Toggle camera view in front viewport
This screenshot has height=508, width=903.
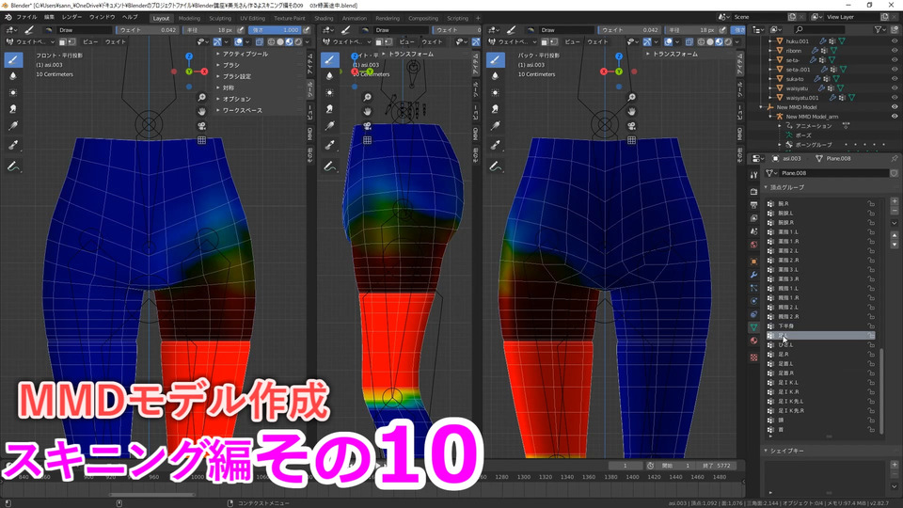click(x=201, y=126)
